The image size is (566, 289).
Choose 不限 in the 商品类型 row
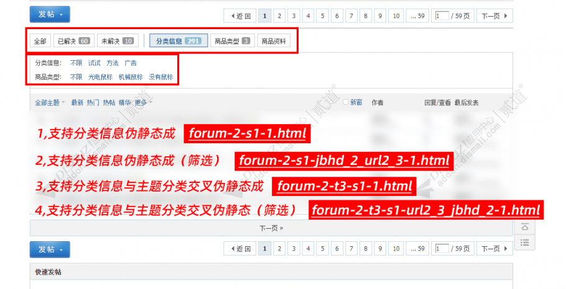click(76, 77)
